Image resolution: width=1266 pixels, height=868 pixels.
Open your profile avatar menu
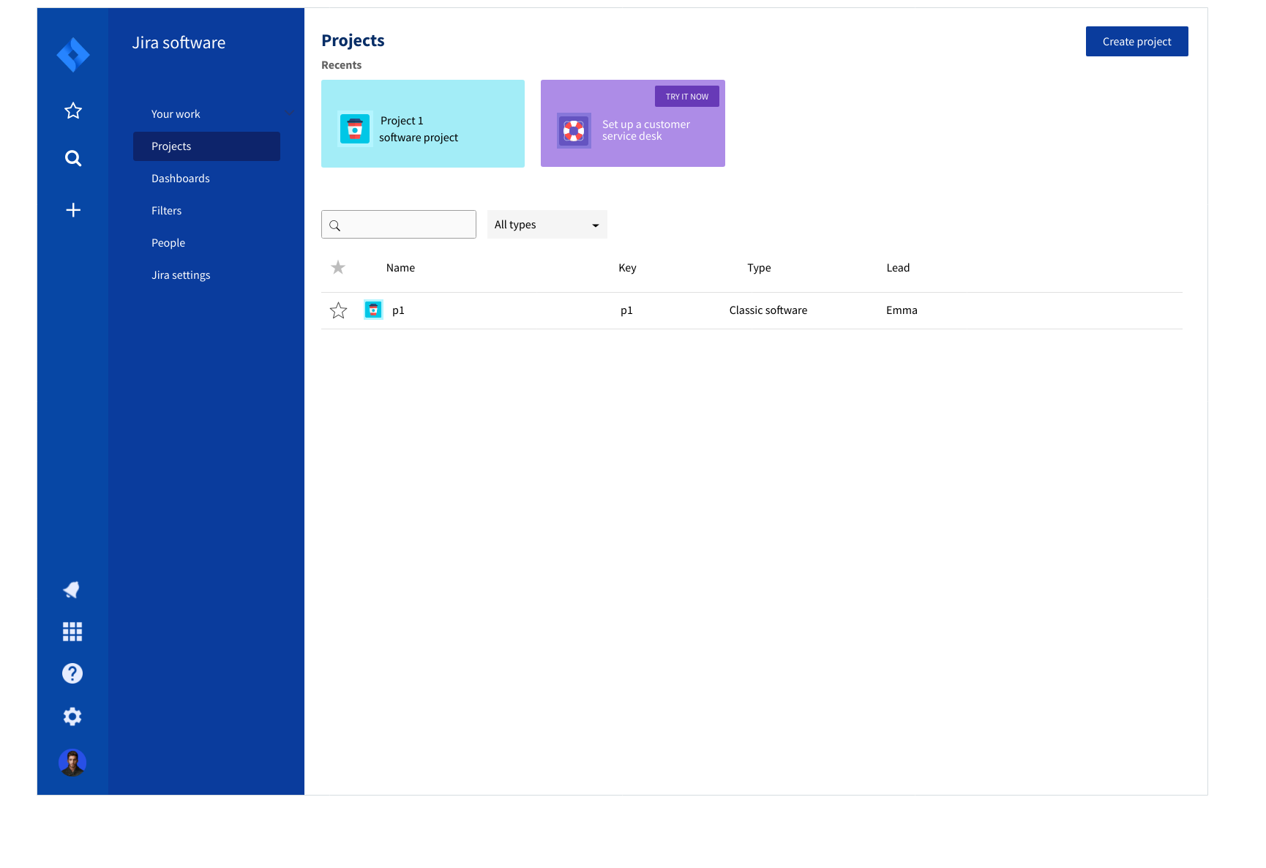(x=72, y=762)
